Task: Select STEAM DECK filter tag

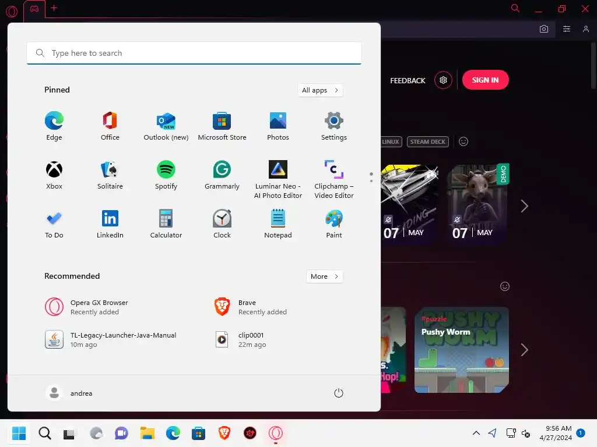Action: pos(427,142)
